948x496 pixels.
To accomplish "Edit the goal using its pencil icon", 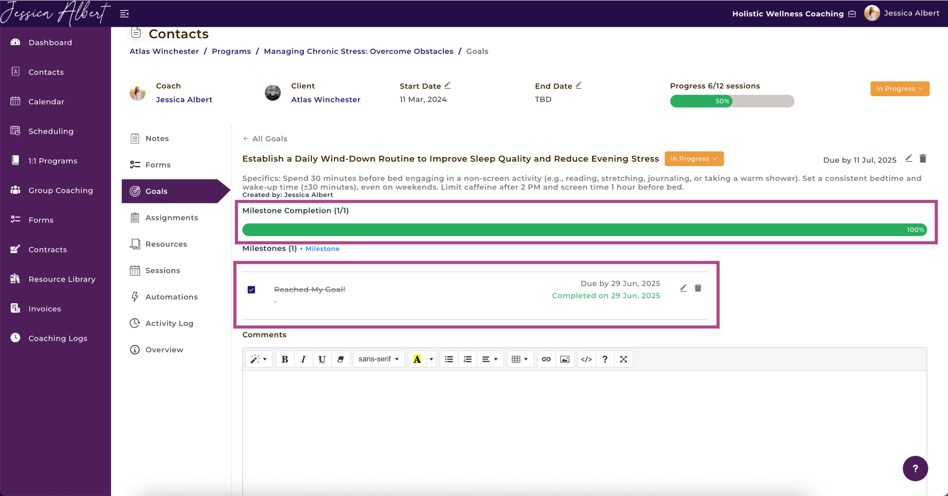I will (x=909, y=158).
